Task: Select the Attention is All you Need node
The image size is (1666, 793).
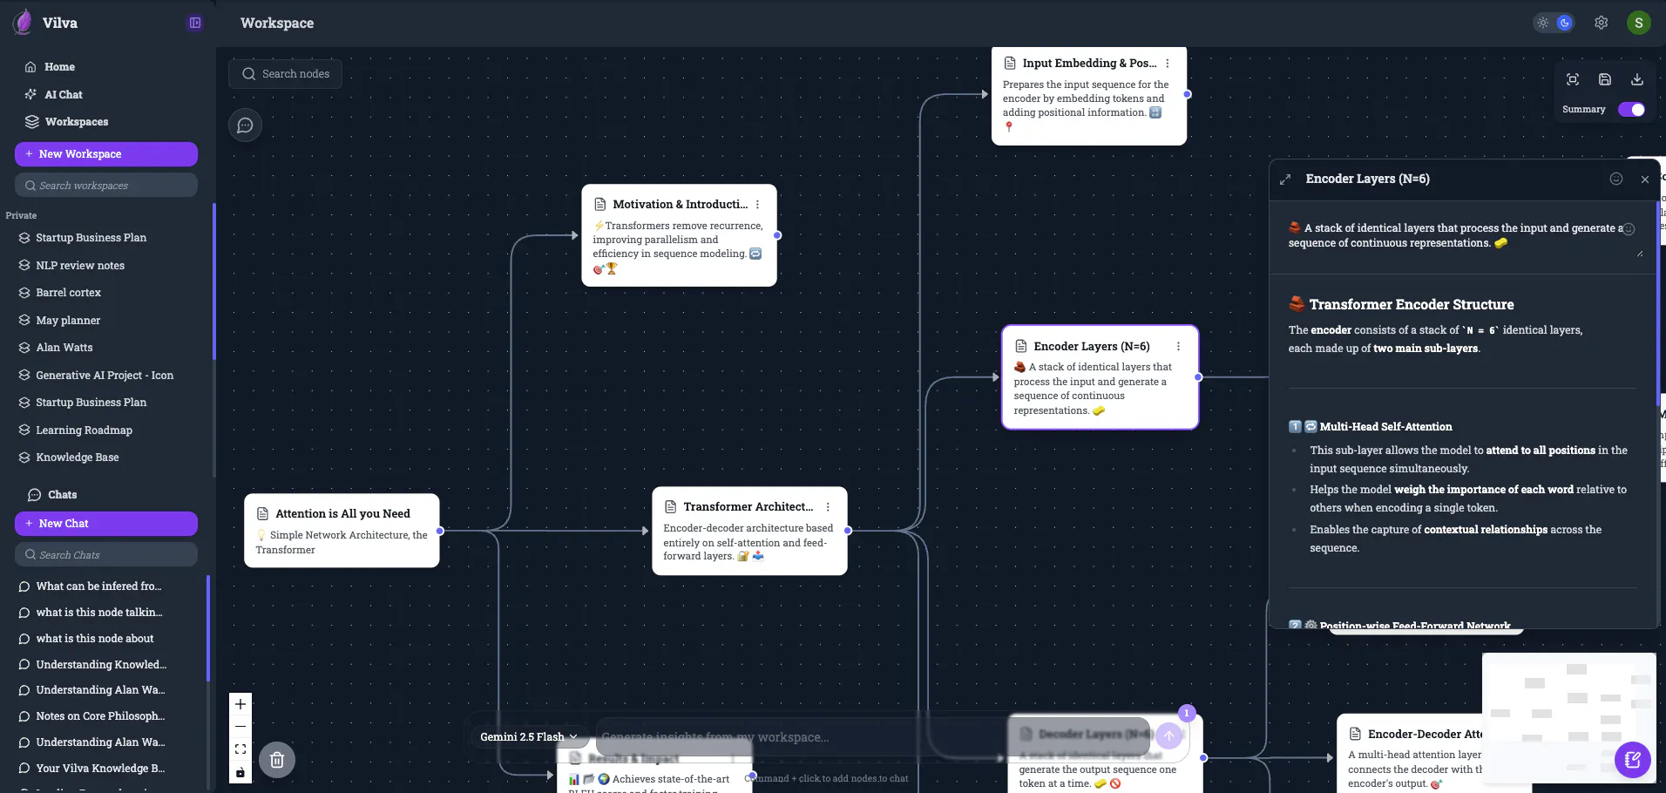Action: [x=342, y=531]
